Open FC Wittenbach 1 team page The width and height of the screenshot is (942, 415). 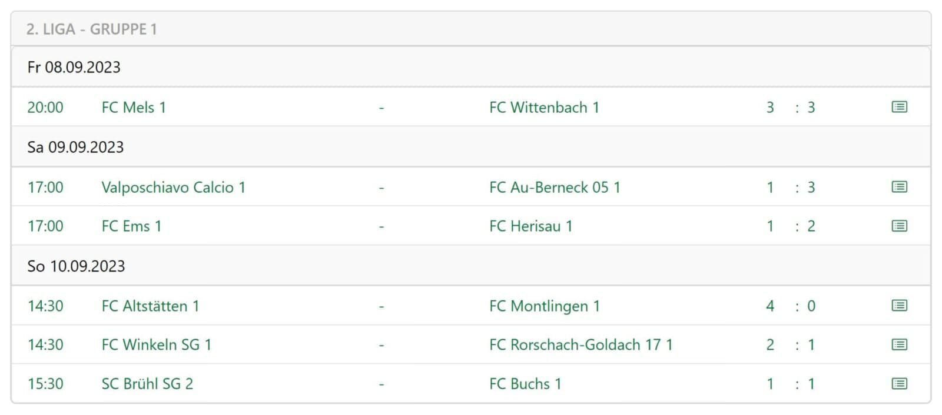(544, 108)
